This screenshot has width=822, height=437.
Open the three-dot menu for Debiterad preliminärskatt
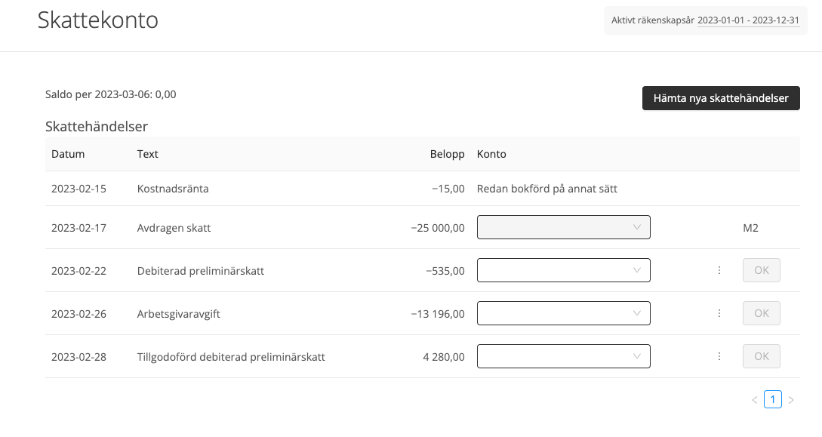tap(719, 270)
